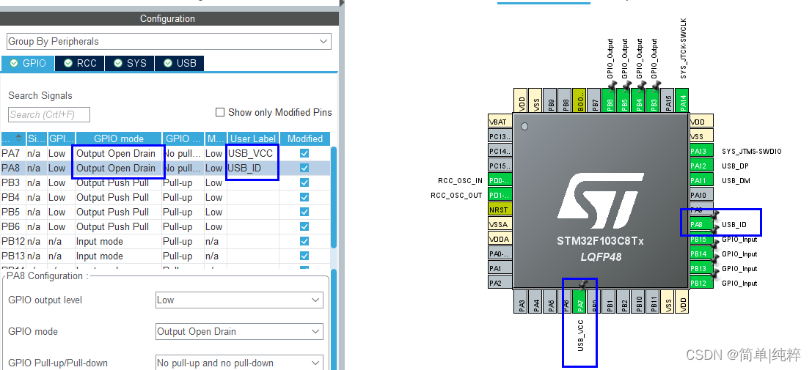812x370 pixels.
Task: Open the Group By Peripherals dropdown
Action: pyautogui.click(x=169, y=42)
